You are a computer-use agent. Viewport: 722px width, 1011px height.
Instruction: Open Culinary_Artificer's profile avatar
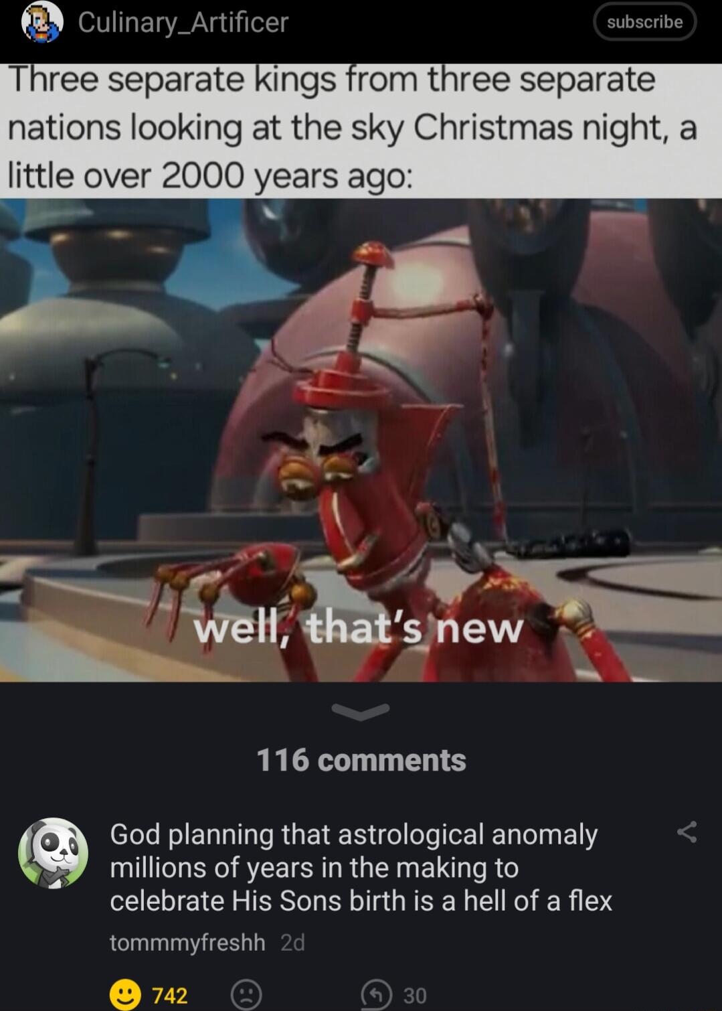(42, 22)
